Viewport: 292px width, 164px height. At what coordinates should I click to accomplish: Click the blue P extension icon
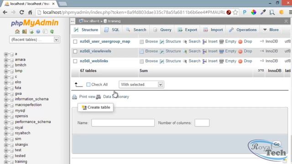pyautogui.click(x=245, y=12)
